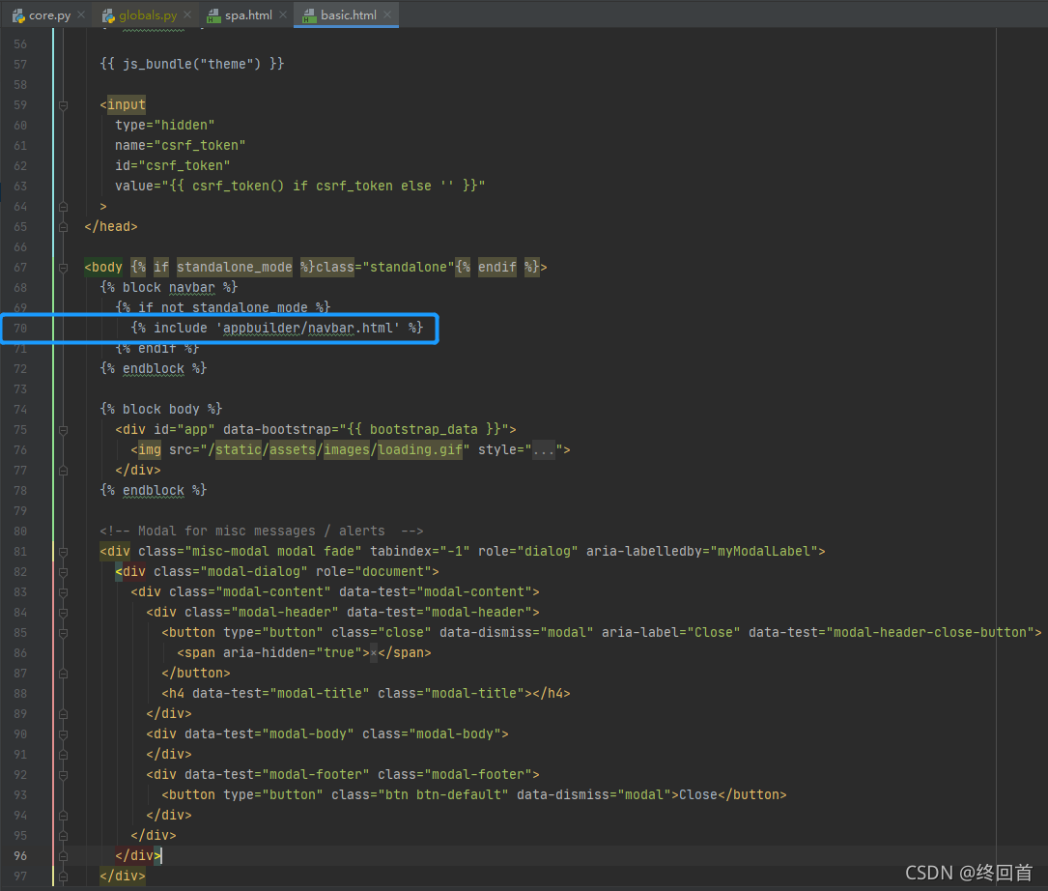Expand the collapsed style="..." attribute
This screenshot has width=1048, height=891.
[544, 450]
